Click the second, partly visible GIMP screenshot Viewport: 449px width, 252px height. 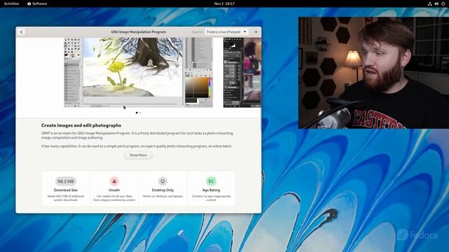242,73
